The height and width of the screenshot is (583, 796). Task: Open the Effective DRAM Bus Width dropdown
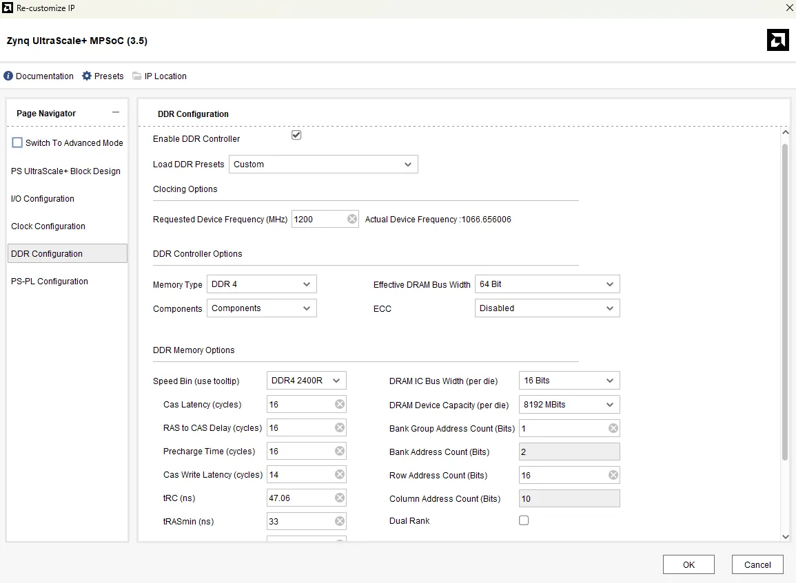pos(547,284)
